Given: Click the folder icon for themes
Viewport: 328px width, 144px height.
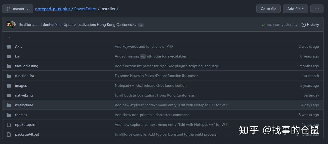Looking at the screenshot, I should coord(9,115).
